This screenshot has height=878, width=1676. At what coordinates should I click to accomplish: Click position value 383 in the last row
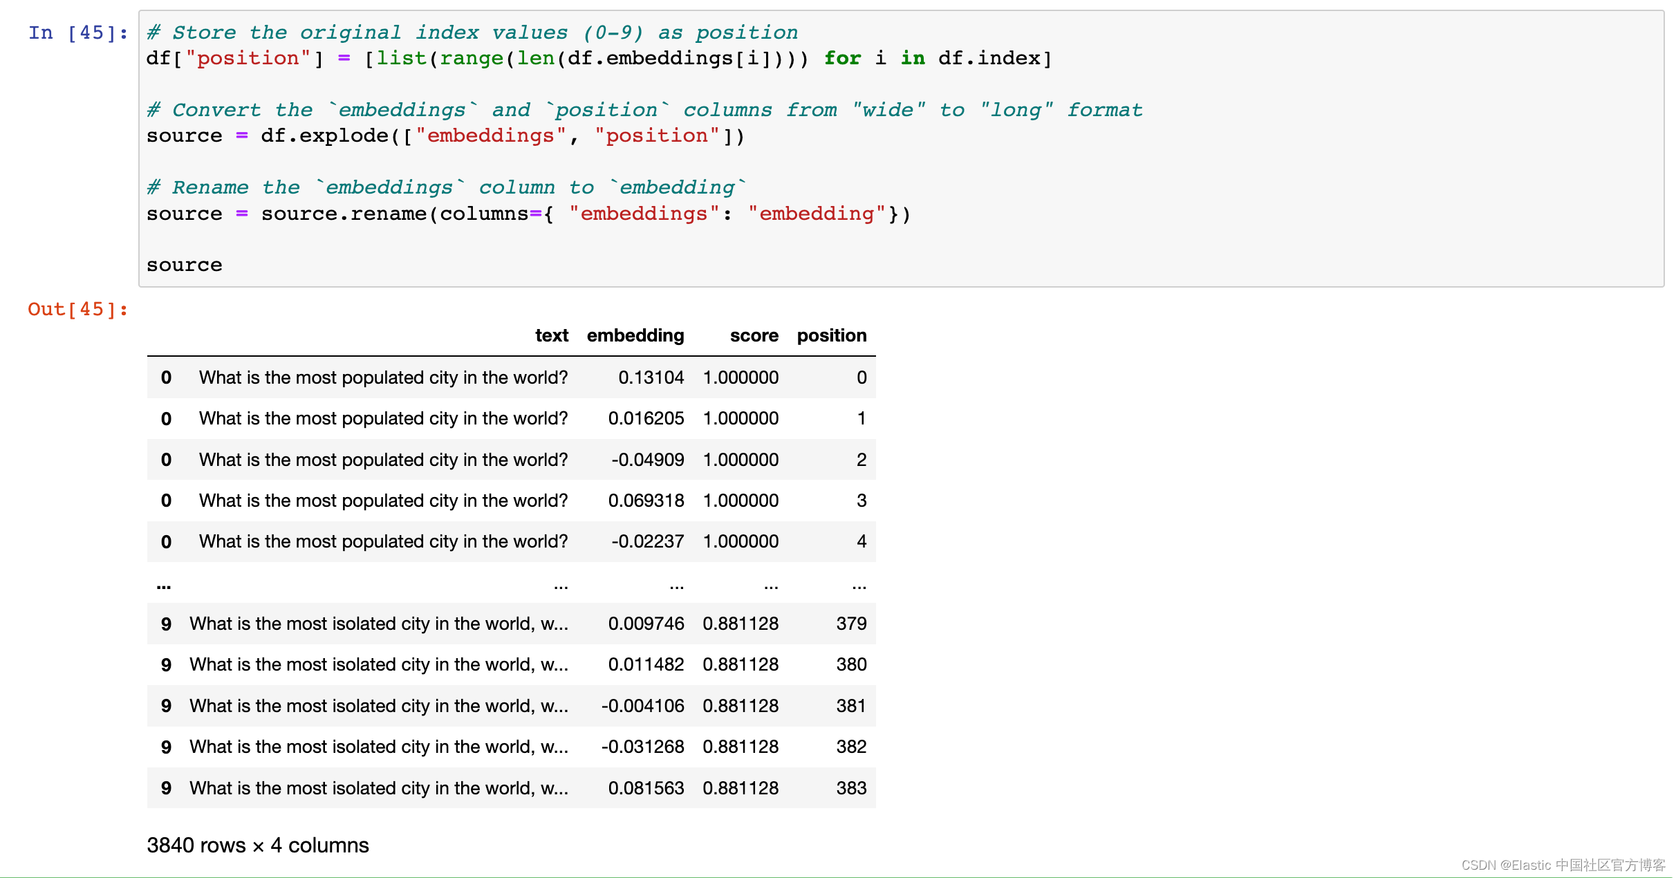pos(851,788)
